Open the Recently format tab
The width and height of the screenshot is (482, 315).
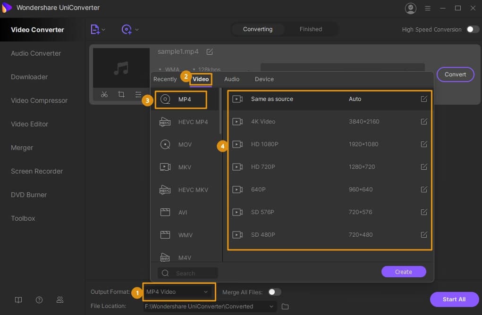(165, 79)
